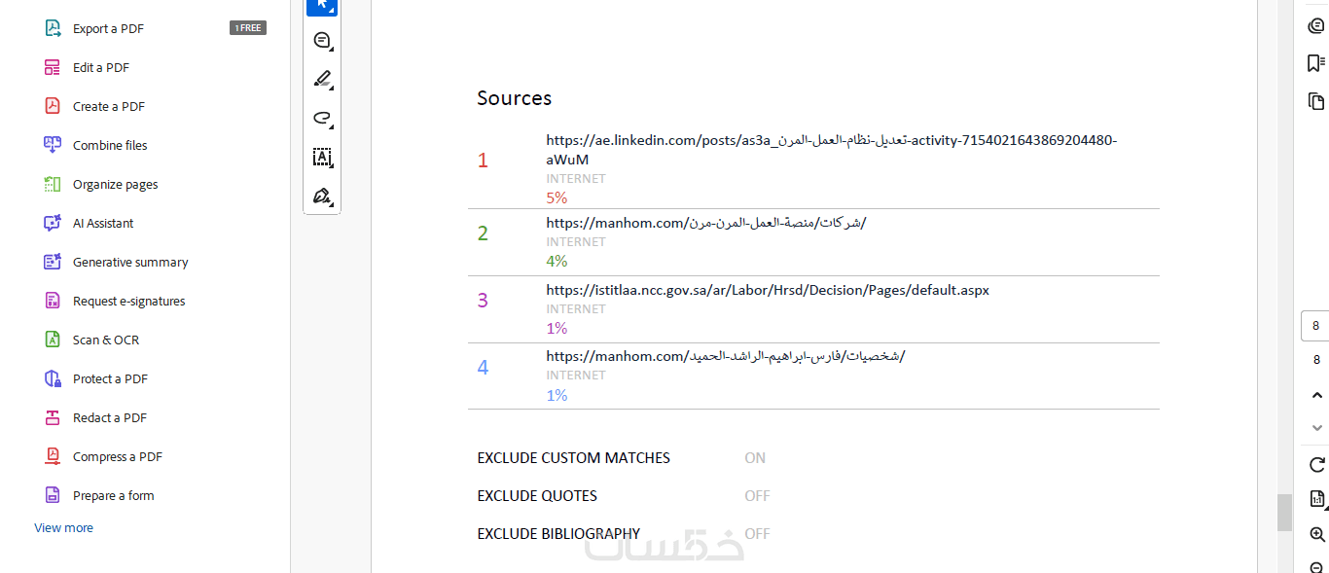Open the istitlaa.ncc.gov.sa source URL
1329x573 pixels.
[768, 290]
